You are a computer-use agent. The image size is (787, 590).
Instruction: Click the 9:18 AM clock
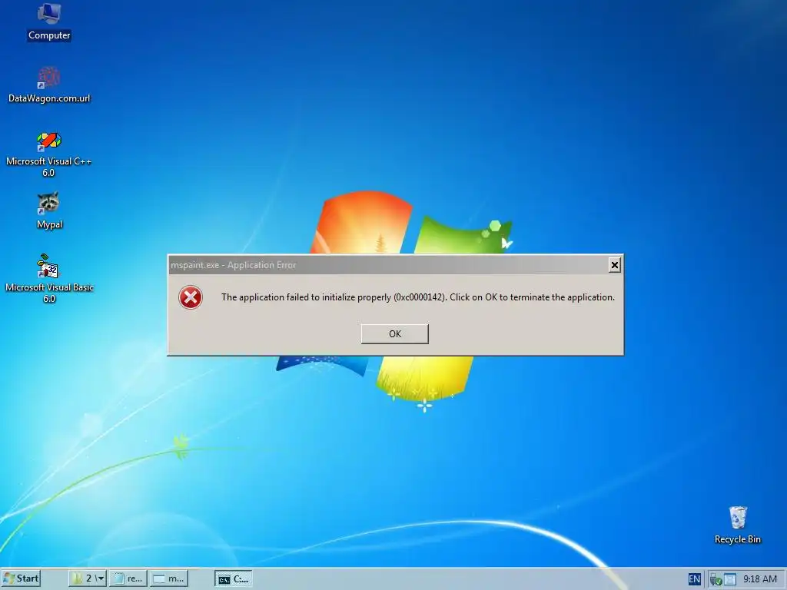tap(759, 579)
